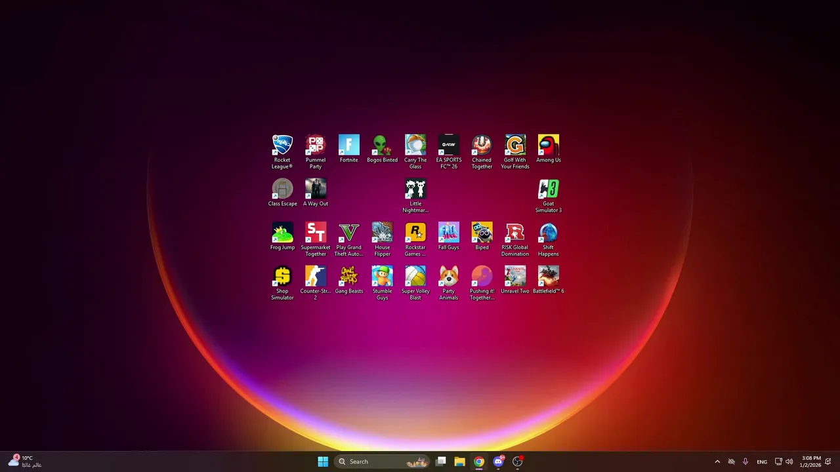
Task: Launch EA SPORTS FC 26 shortcut
Action: point(449,151)
